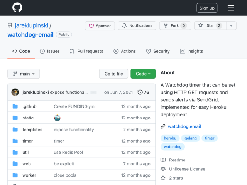Fork this repository
247x185 pixels.
pyautogui.click(x=175, y=26)
